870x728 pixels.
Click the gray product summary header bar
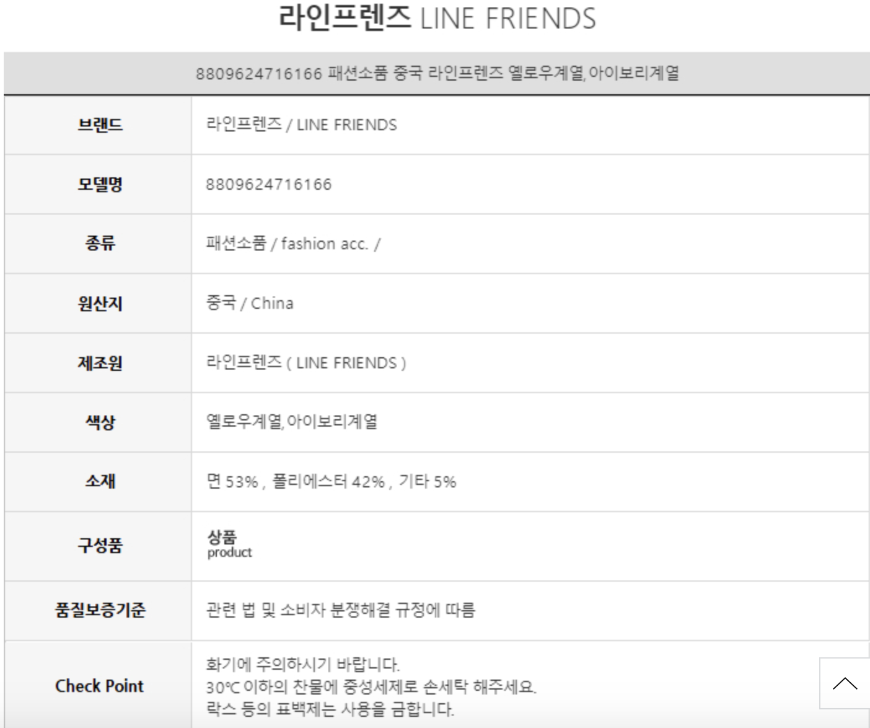coord(437,73)
